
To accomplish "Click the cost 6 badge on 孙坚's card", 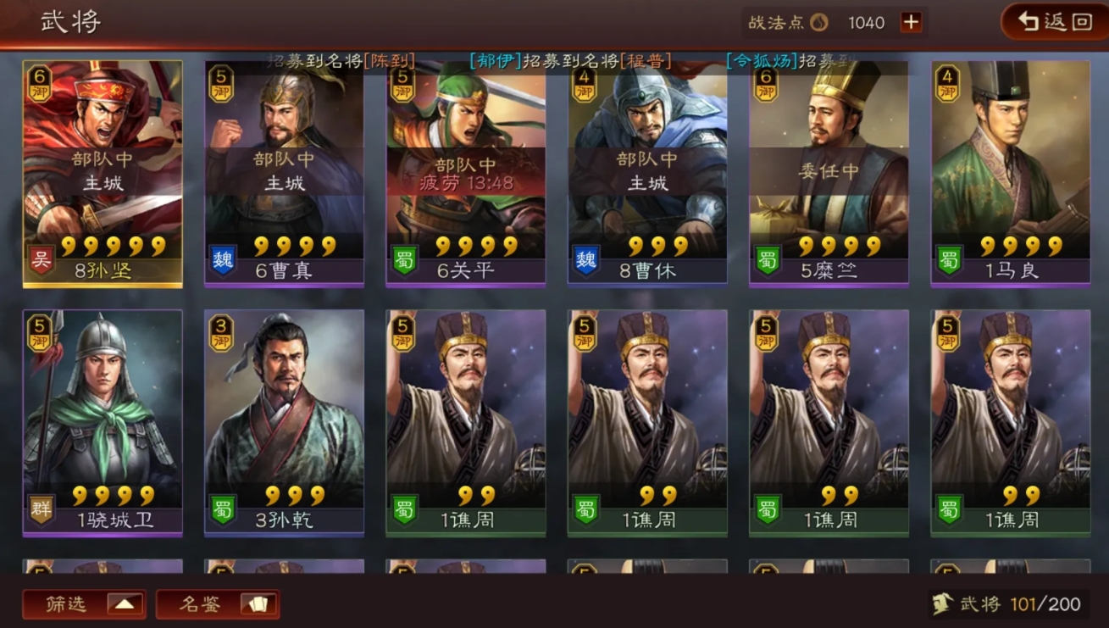I will [x=40, y=84].
